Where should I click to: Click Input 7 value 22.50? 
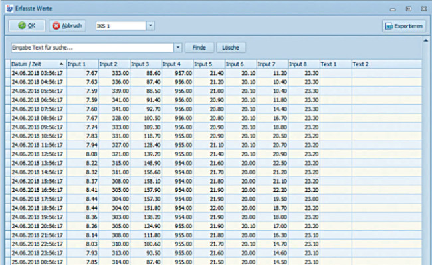[x=280, y=163]
